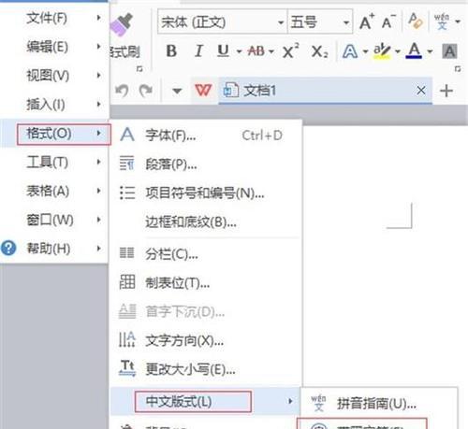The image size is (468, 429).
Task: Apply subscript X₂ formatting
Action: pyautogui.click(x=319, y=51)
